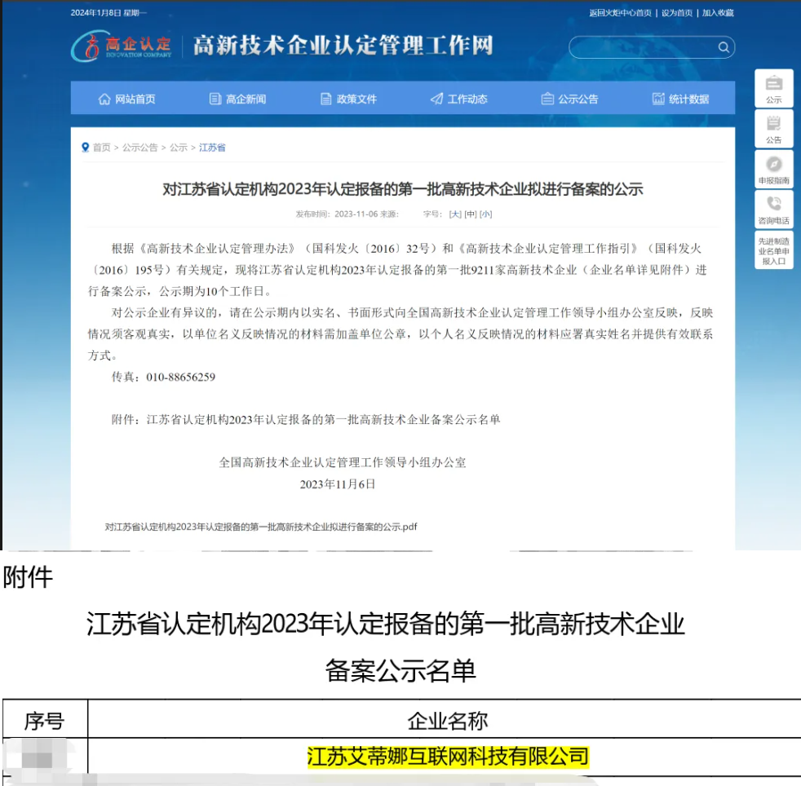Download the 公示.pdf attachment link
The image size is (801, 786).
click(x=261, y=527)
